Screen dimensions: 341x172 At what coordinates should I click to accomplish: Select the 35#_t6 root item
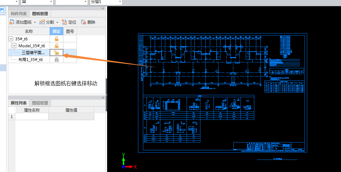tap(21, 39)
